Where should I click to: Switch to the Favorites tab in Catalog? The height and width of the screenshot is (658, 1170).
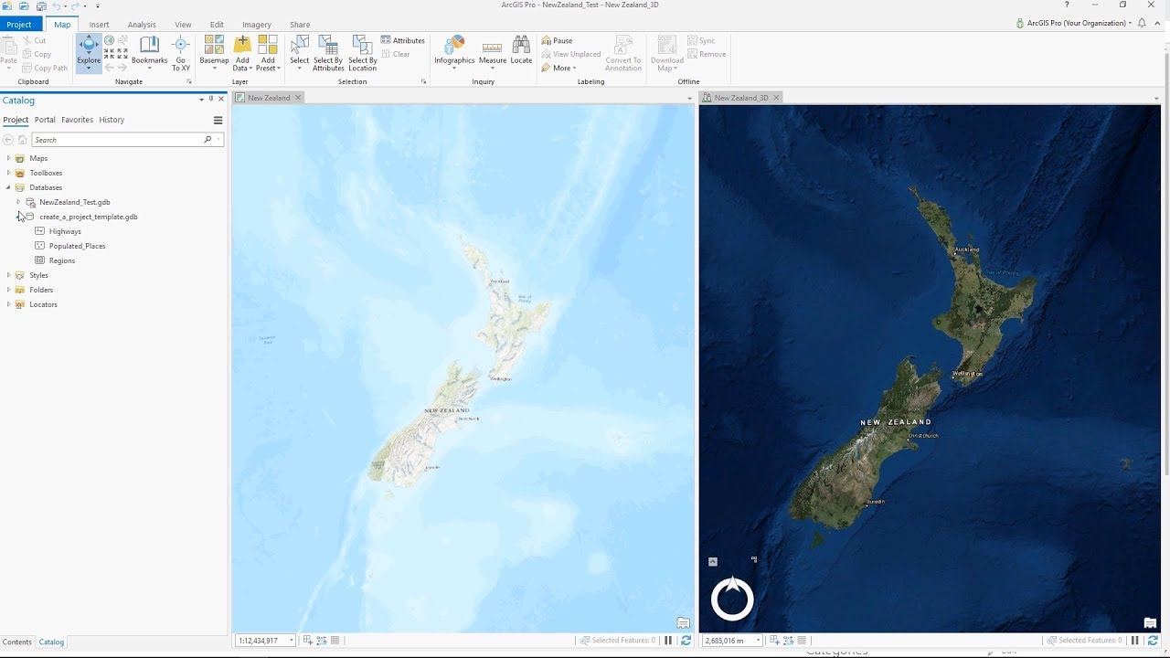(x=77, y=120)
